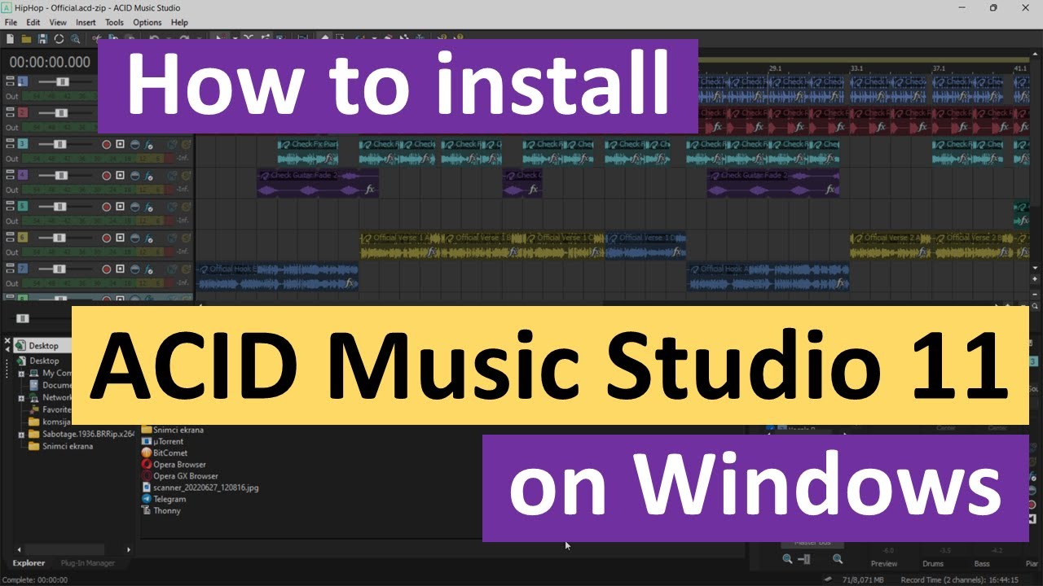Select the Telegram shortcut in file list
The image size is (1043, 586).
(163, 499)
